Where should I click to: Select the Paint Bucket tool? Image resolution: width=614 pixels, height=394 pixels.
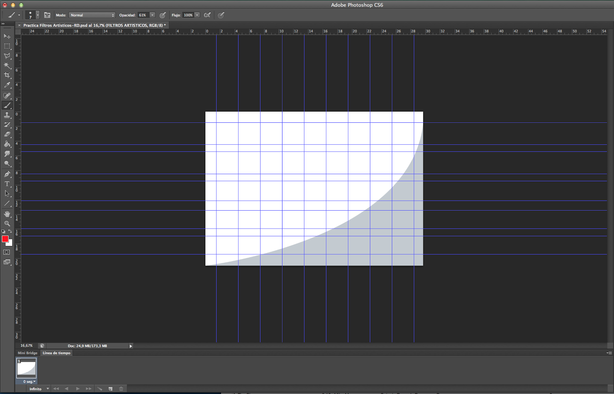coord(7,144)
